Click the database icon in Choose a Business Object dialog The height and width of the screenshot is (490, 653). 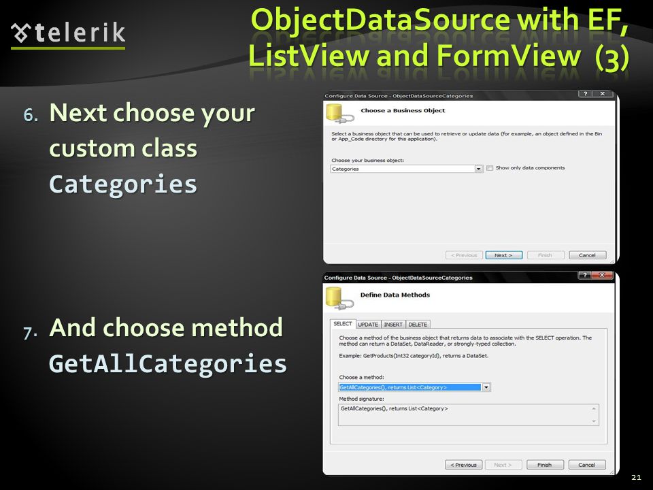340,114
